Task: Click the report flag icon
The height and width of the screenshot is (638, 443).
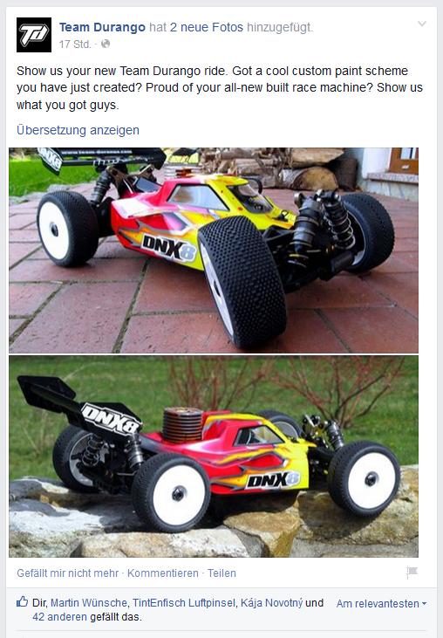Action: [412, 572]
